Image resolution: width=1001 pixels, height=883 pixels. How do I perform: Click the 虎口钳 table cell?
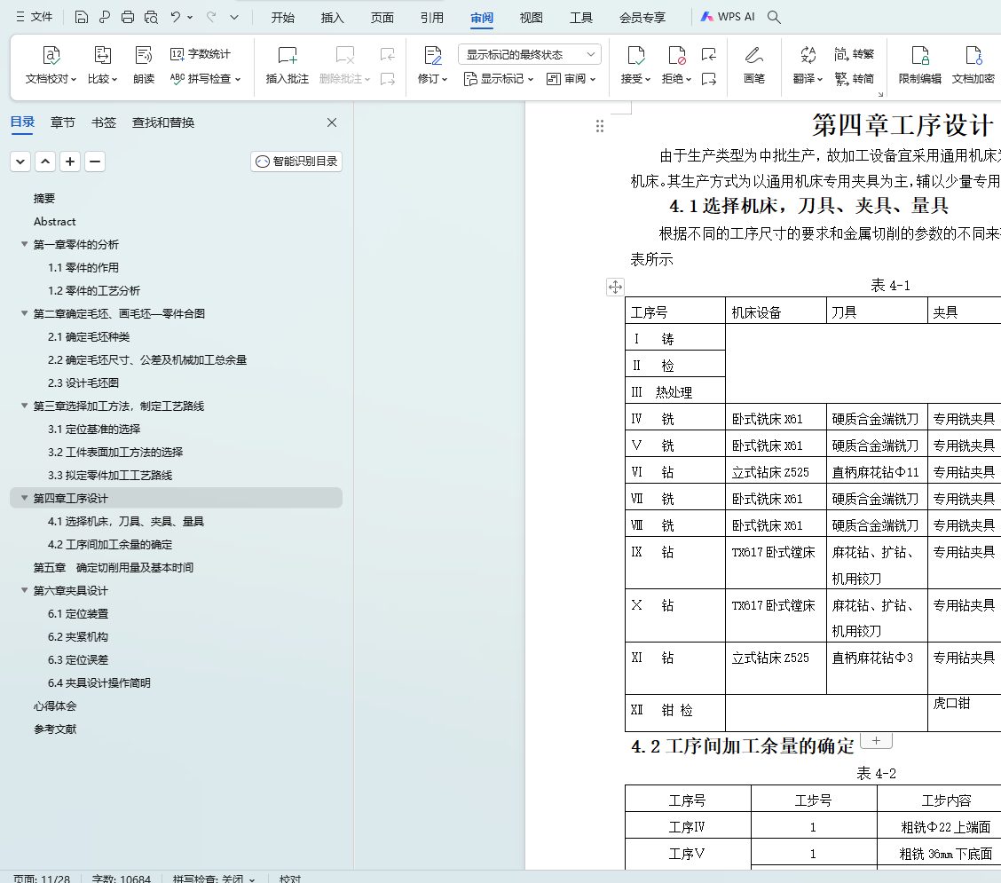point(964,713)
